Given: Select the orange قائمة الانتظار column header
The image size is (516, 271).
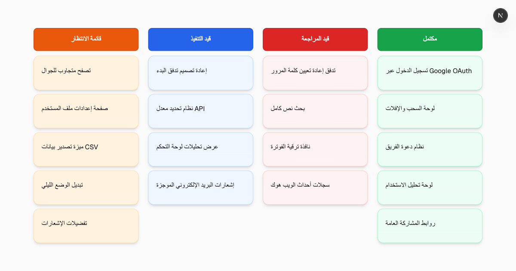Looking at the screenshot, I should pos(86,39).
